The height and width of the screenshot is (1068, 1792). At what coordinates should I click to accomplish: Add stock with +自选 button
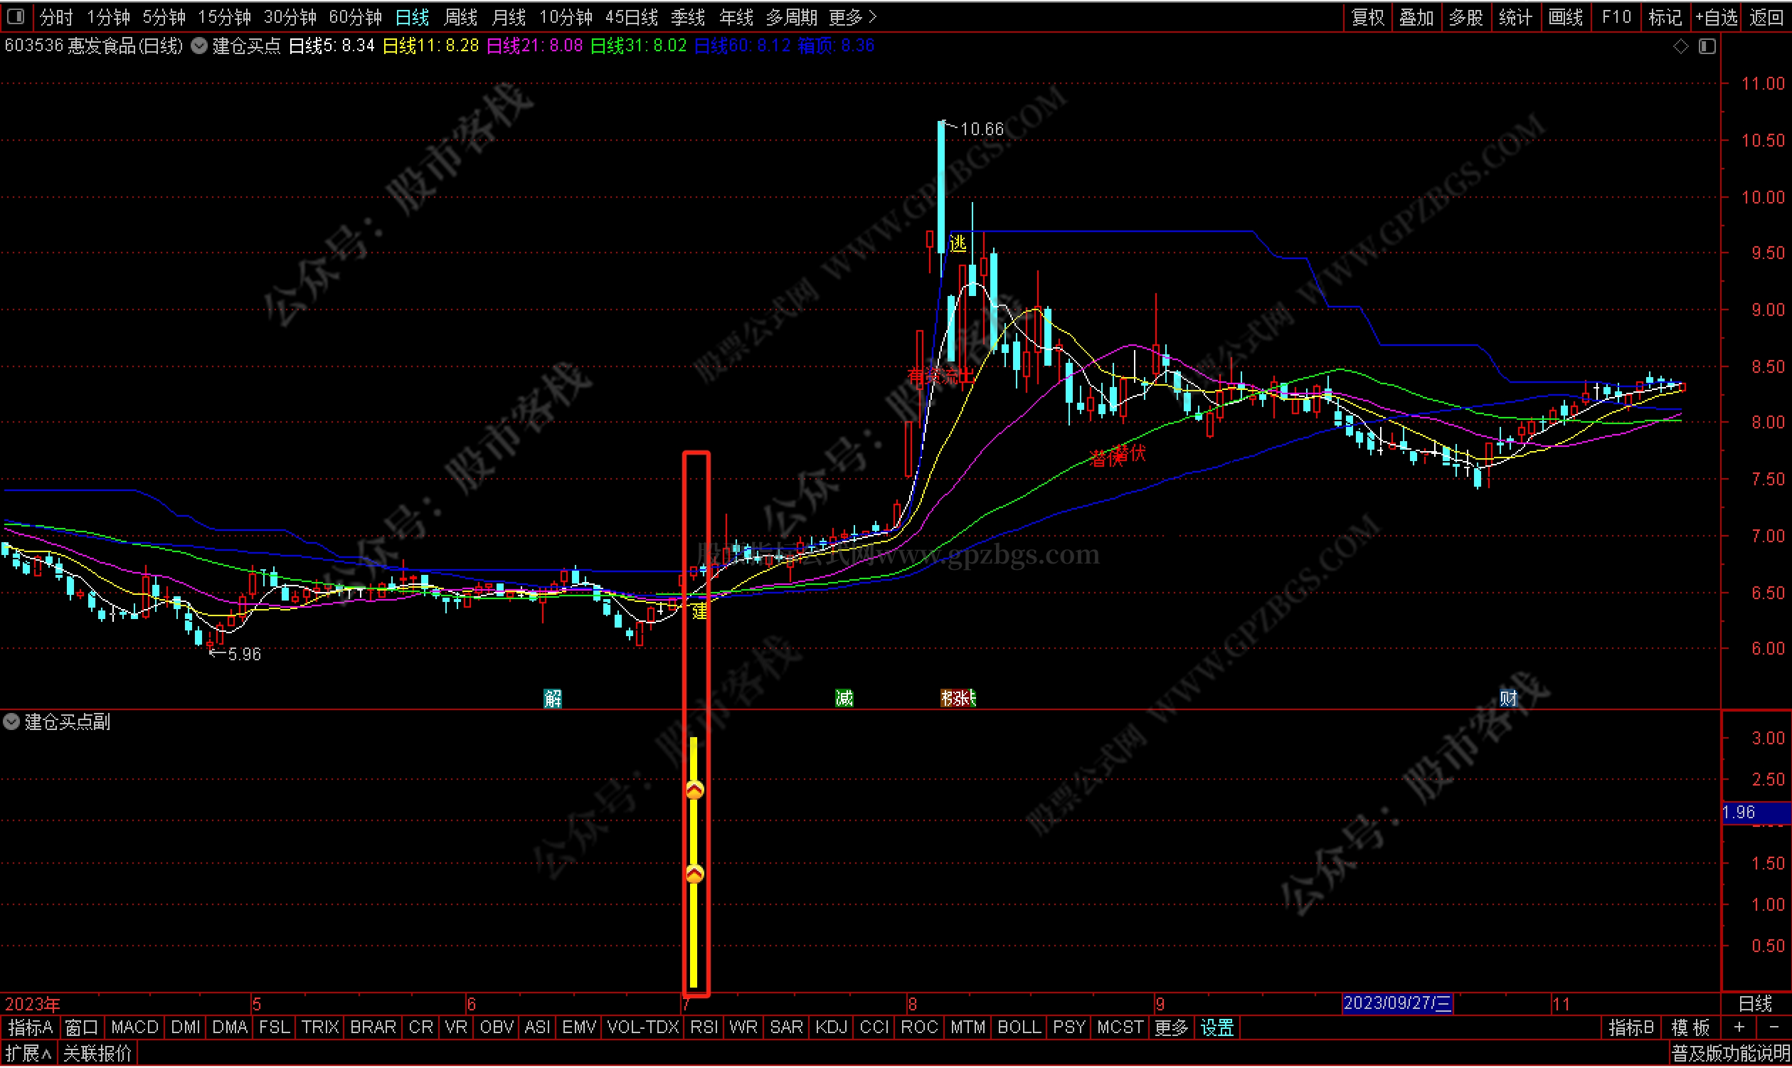[x=1716, y=16]
